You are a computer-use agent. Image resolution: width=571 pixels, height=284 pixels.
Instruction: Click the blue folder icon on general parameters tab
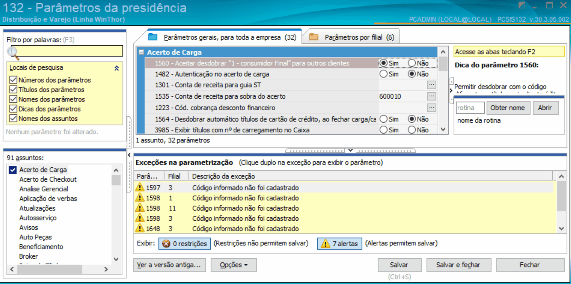point(153,37)
